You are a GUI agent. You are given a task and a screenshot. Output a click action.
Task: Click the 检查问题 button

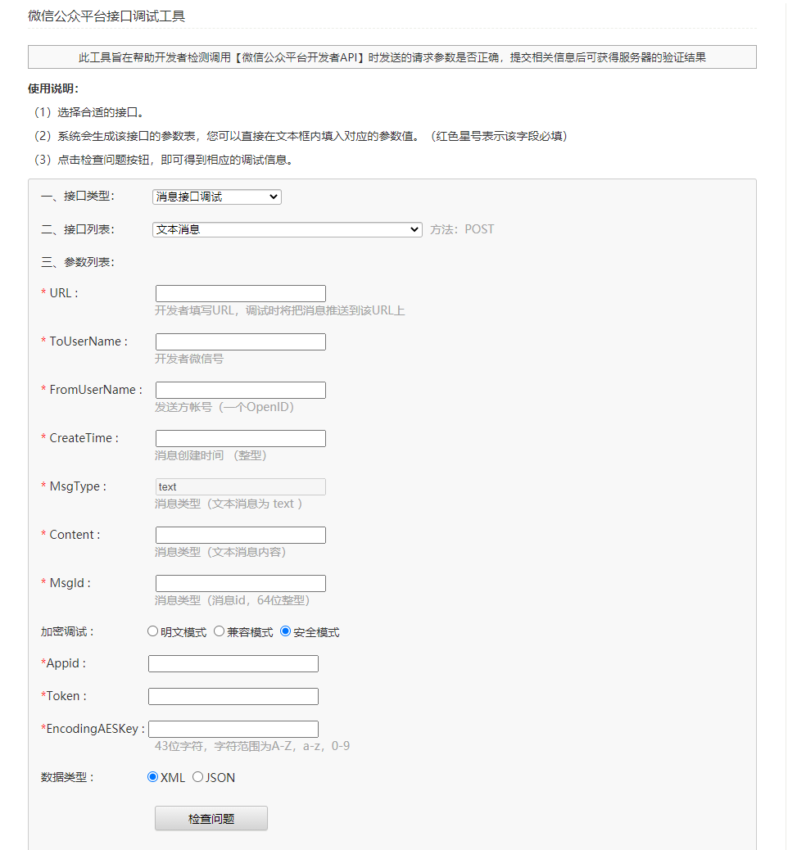211,818
